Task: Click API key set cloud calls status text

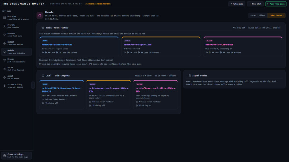Action: point(257,28)
